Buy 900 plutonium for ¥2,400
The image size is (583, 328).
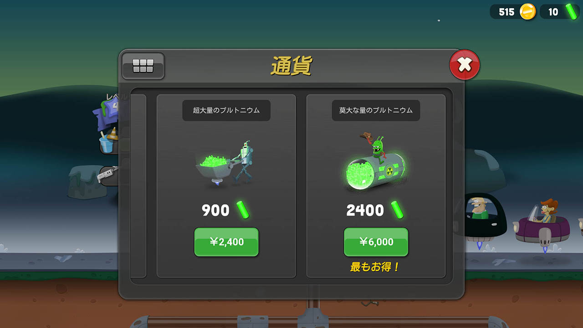[x=226, y=242]
